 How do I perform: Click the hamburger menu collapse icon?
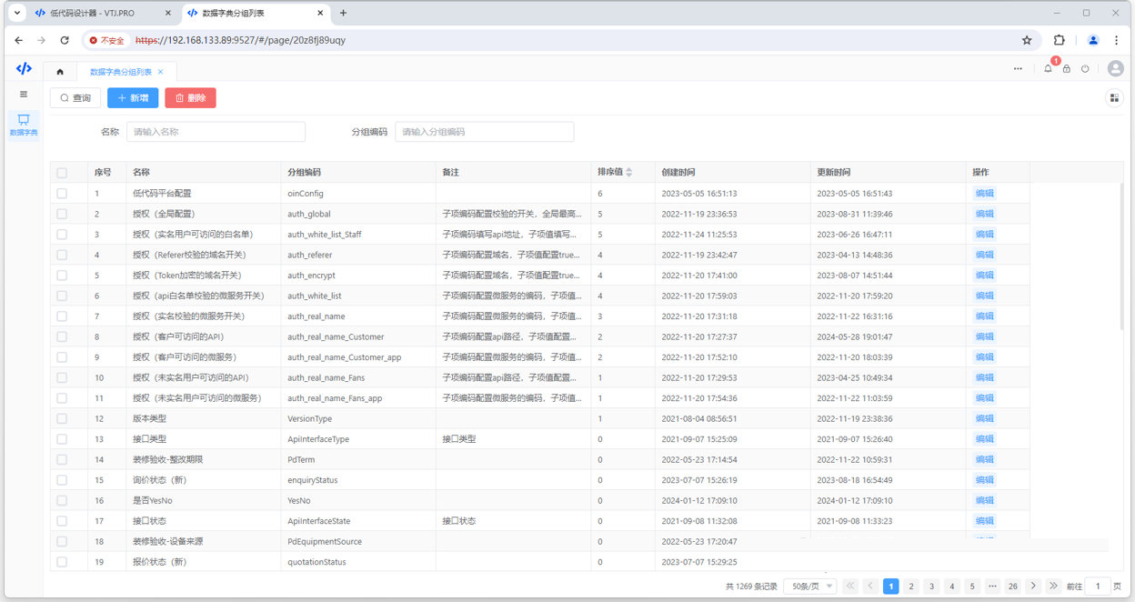tap(24, 95)
